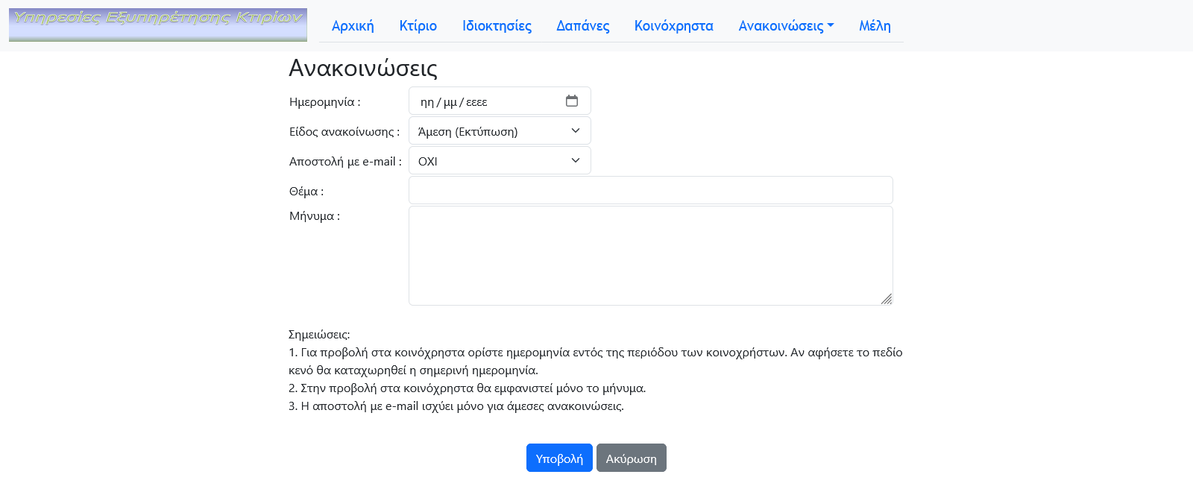Image resolution: width=1193 pixels, height=492 pixels.
Task: Open Αποστολή με e-mail dropdown
Action: click(x=500, y=160)
